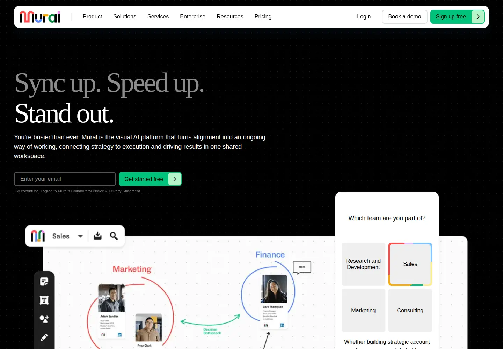Expand the Sales dropdown arrow
This screenshot has width=503, height=349.
click(x=80, y=236)
